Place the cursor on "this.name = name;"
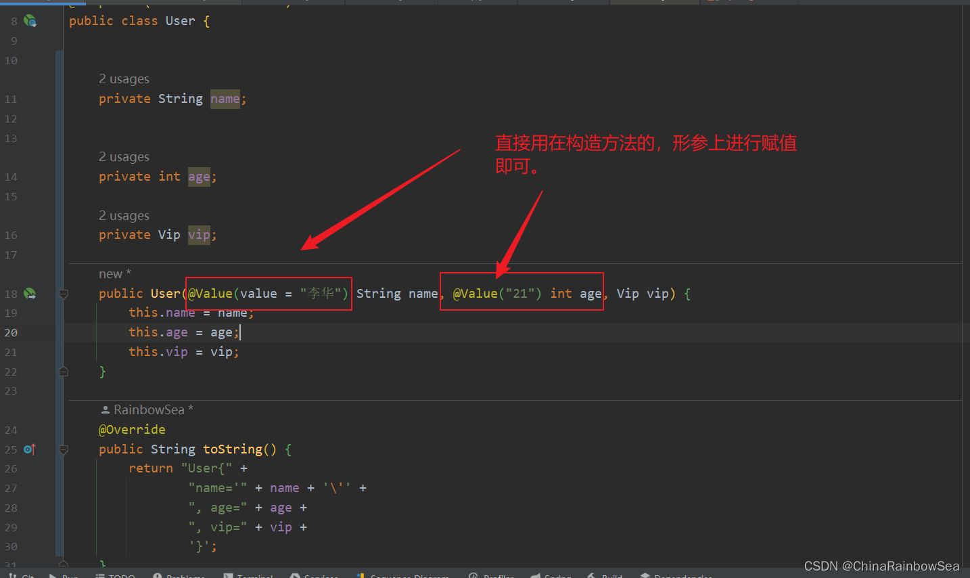The image size is (970, 578). 191,313
